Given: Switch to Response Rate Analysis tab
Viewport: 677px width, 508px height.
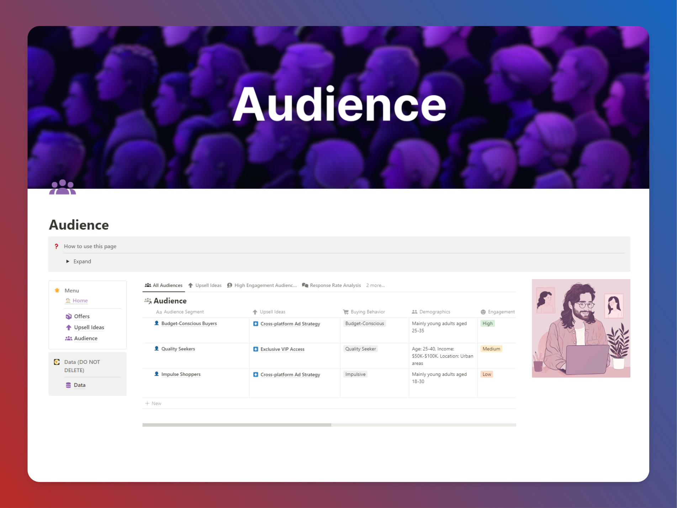Looking at the screenshot, I should point(331,286).
